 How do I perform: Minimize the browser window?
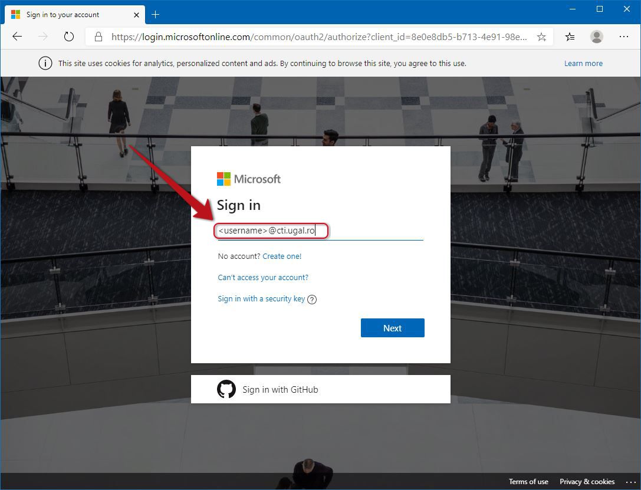pos(573,9)
